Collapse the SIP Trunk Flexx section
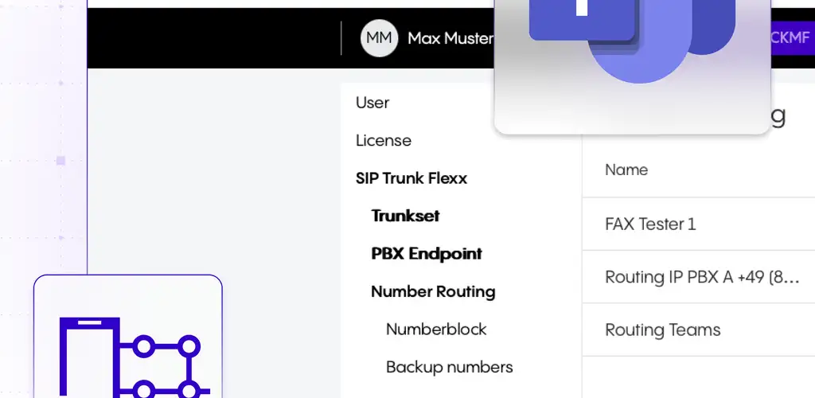The image size is (815, 398). pos(411,178)
